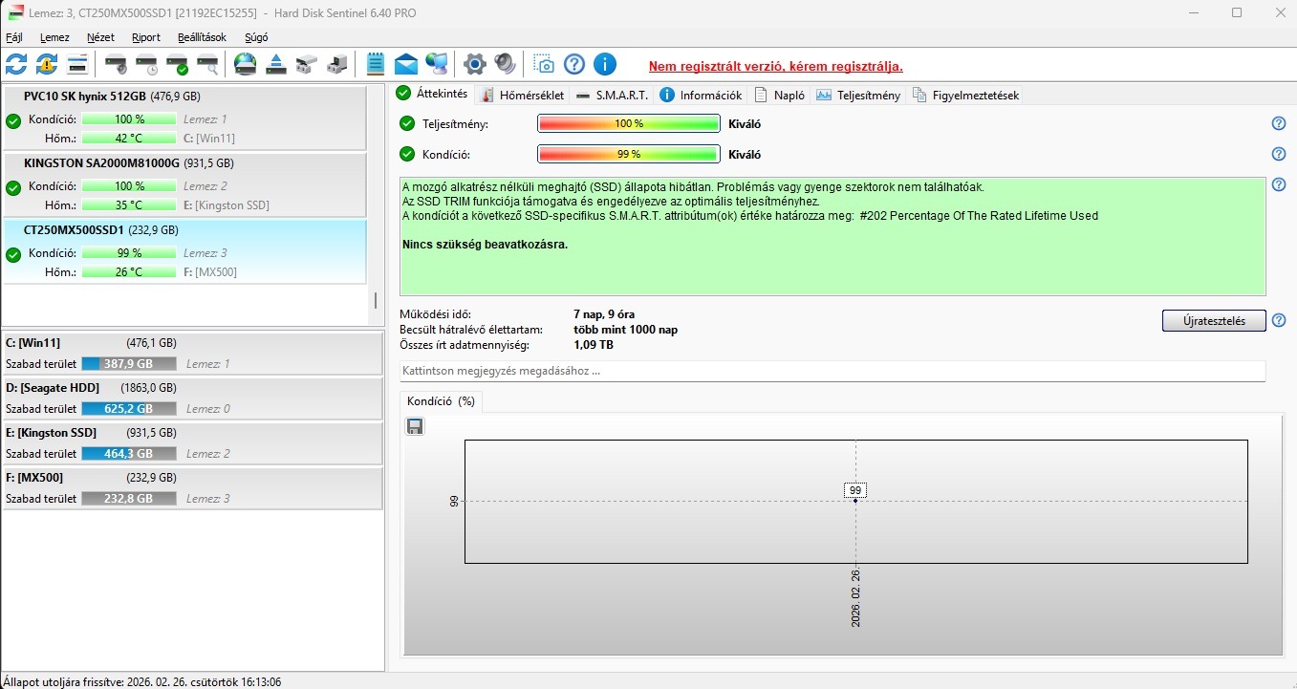Click the 'több mint 1000 nap' lifetime value

pos(626,330)
